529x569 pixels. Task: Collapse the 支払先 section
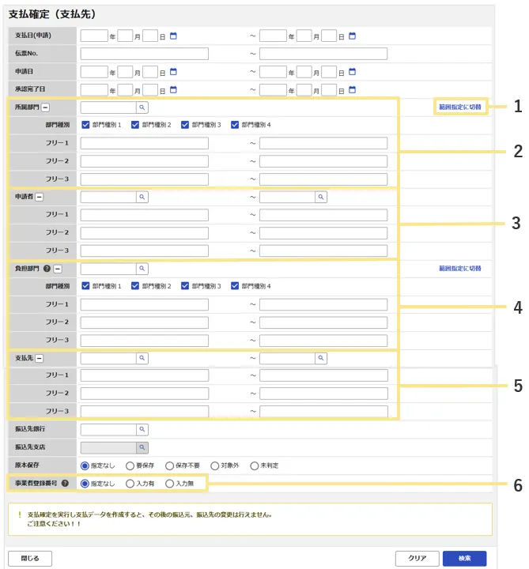tap(38, 358)
